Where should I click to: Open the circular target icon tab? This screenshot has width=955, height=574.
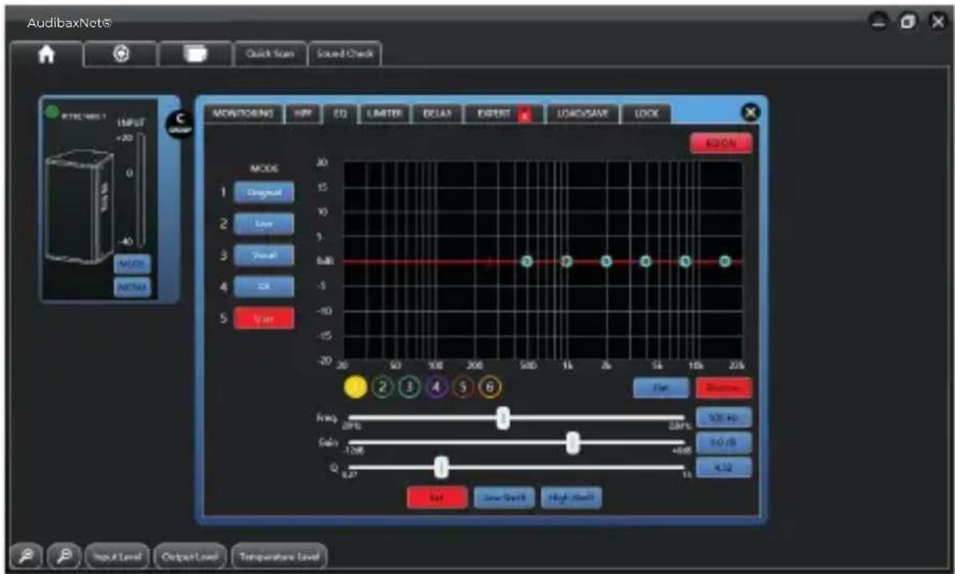pyautogui.click(x=121, y=54)
